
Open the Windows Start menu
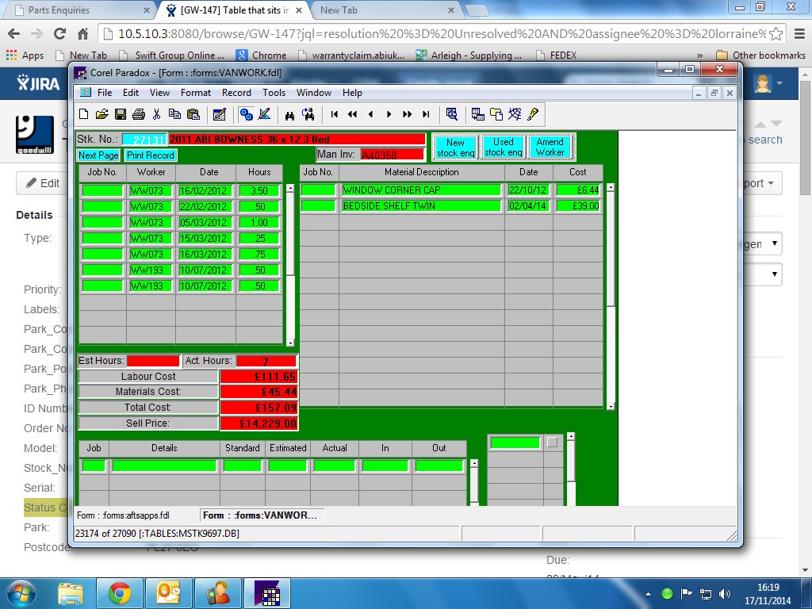(21, 593)
